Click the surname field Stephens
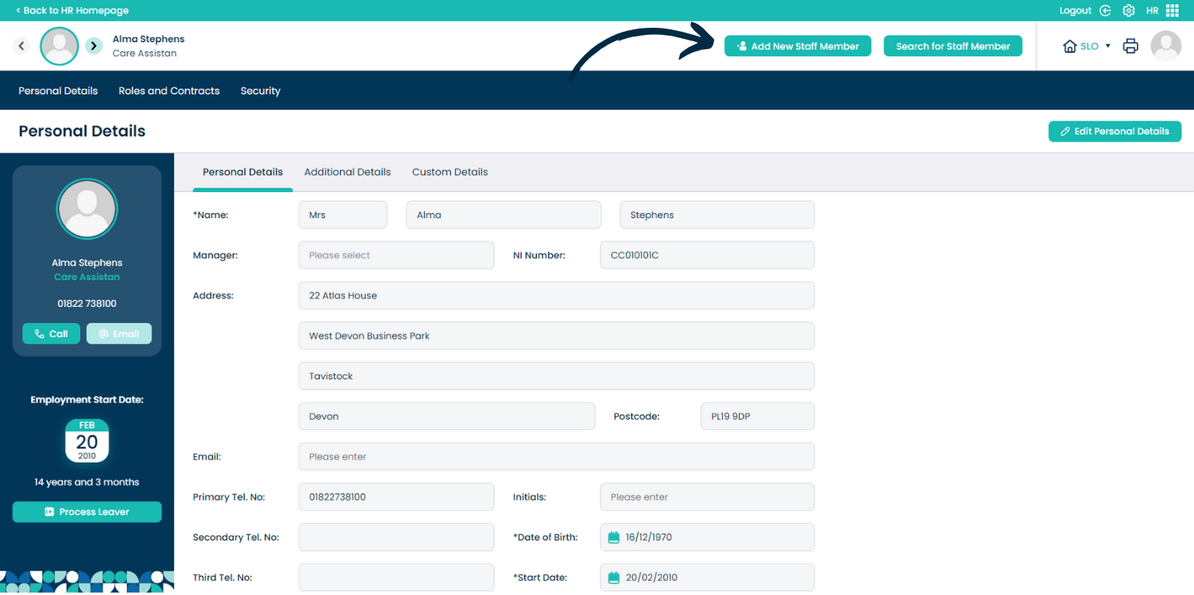The height and width of the screenshot is (595, 1194). click(x=717, y=215)
